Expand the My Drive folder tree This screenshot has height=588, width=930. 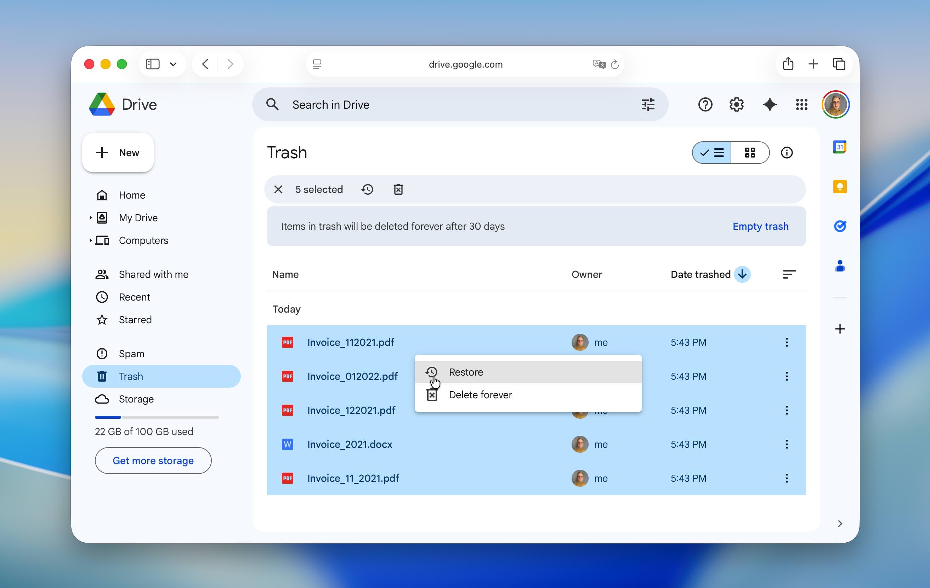[90, 218]
